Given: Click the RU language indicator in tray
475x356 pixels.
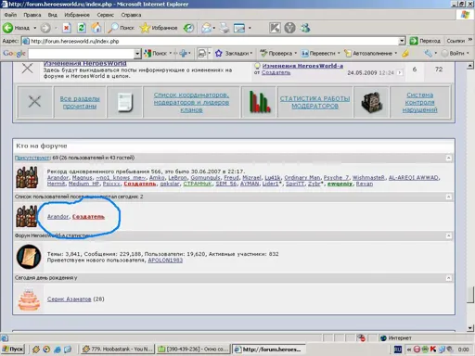Looking at the screenshot, I should coord(398,350).
